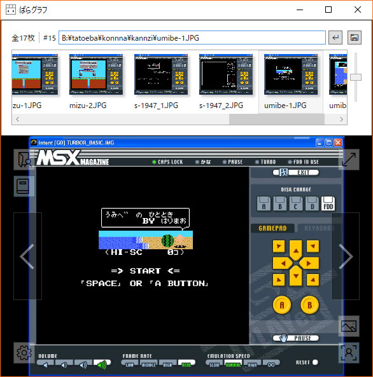Click the horizontal scrollbar thumb under thumbnails
The width and height of the screenshot is (373, 377).
(x=277, y=120)
